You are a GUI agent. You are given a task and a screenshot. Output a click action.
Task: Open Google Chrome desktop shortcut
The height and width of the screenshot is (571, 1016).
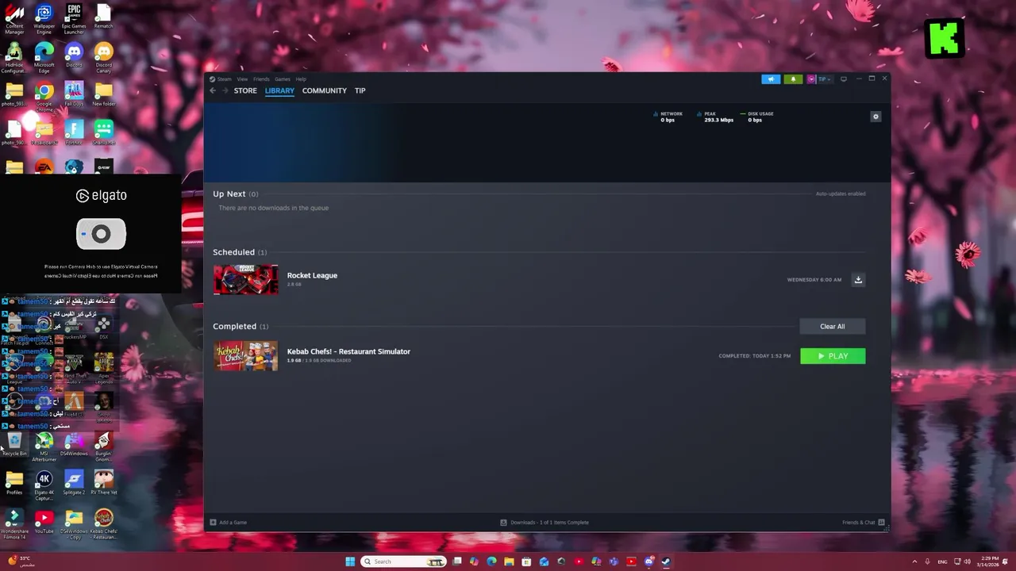tap(44, 96)
